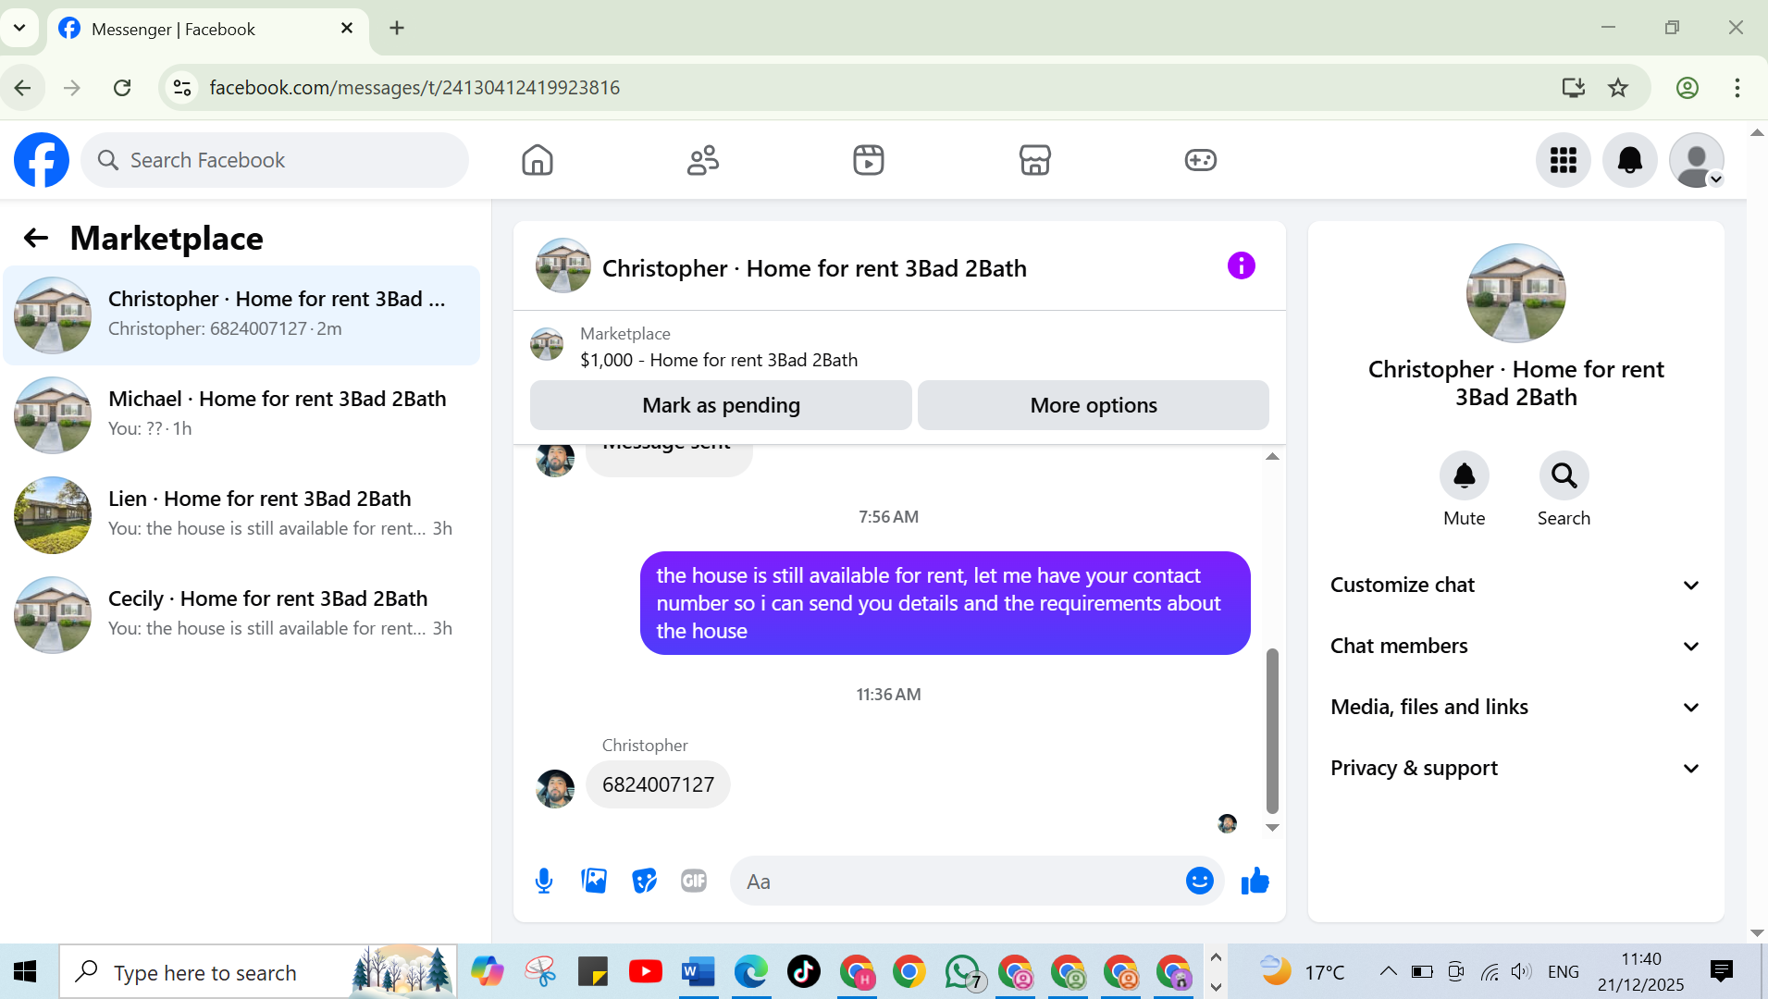Show hidden system tray icons
This screenshot has height=999, width=1768.
[x=1388, y=971]
